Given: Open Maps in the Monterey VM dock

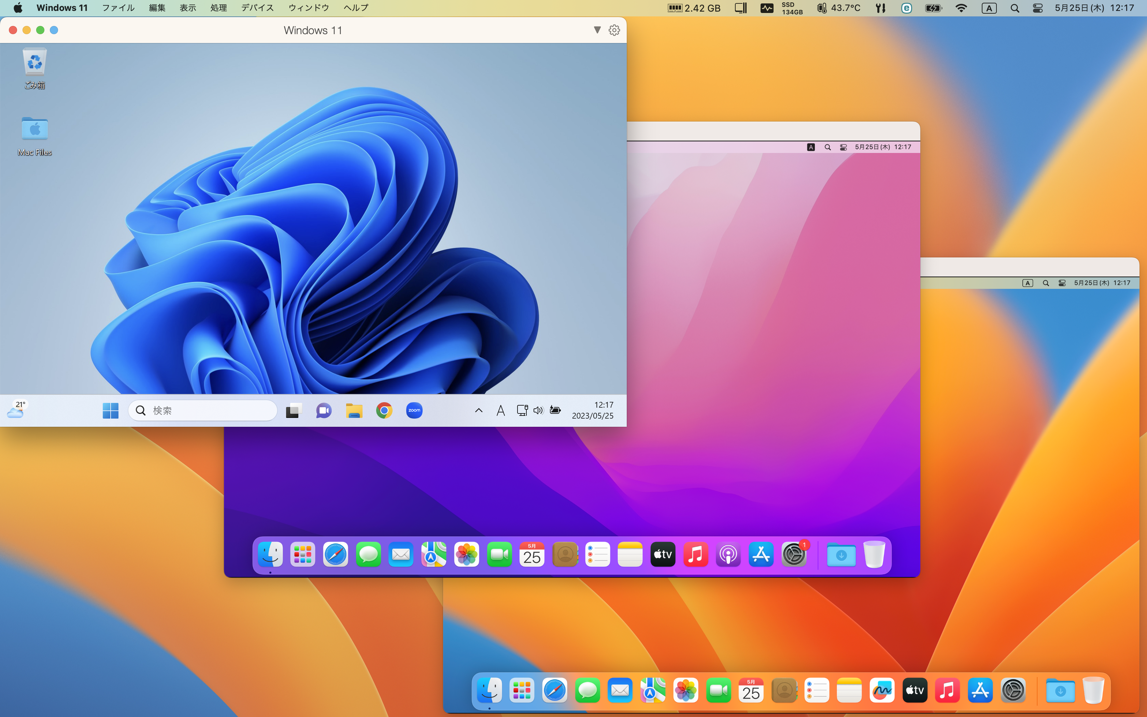Looking at the screenshot, I should tap(434, 554).
